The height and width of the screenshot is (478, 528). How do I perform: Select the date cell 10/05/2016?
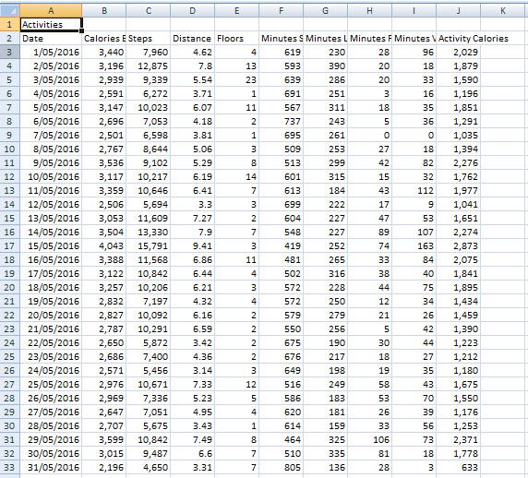click(x=51, y=177)
